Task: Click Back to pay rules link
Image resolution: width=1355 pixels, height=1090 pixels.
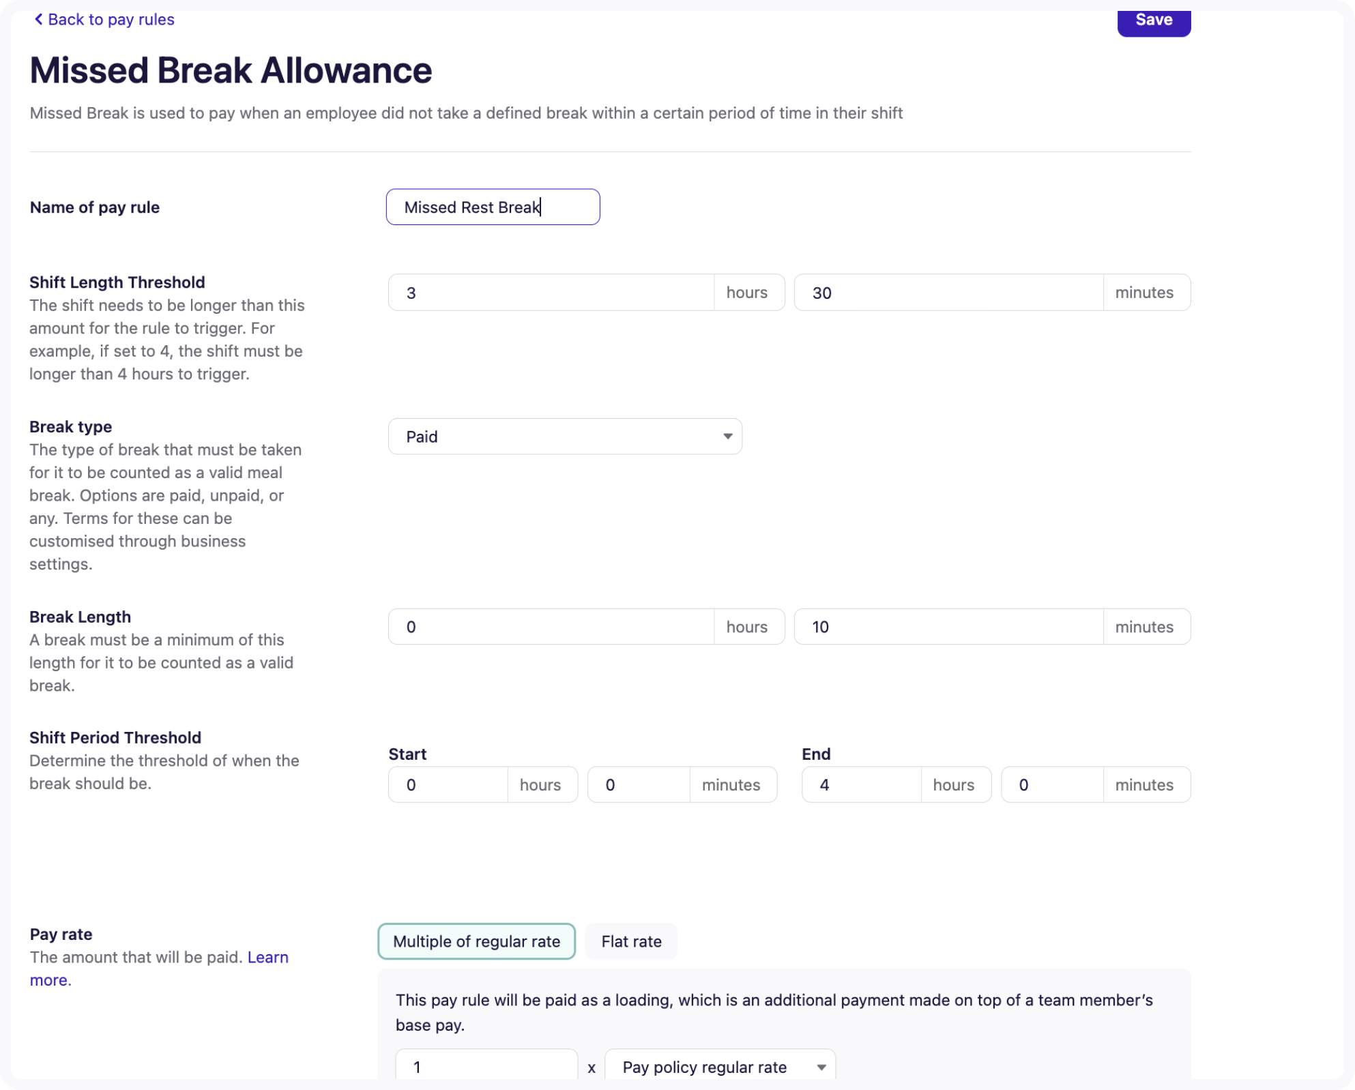Action: (111, 20)
